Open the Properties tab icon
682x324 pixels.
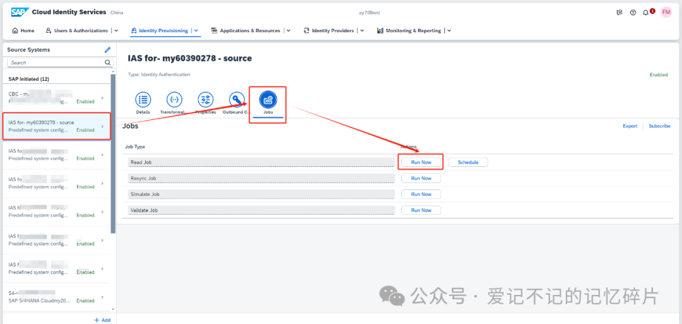[x=206, y=100]
